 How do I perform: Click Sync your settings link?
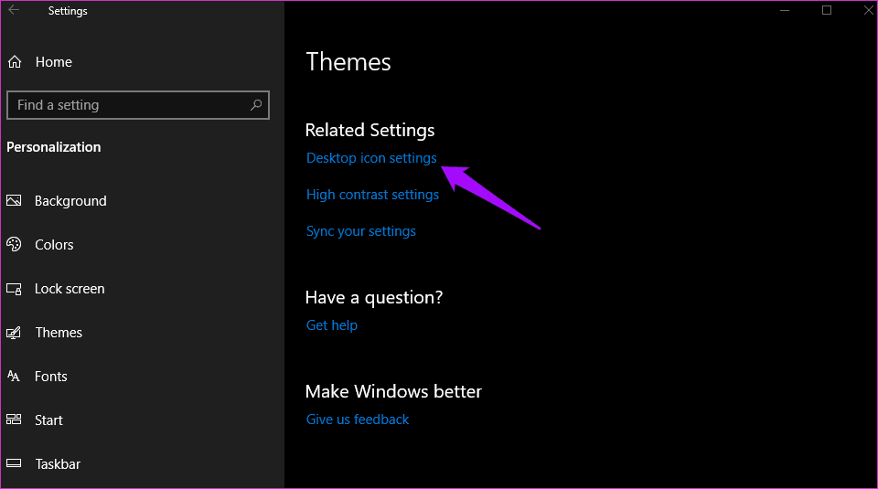361,231
